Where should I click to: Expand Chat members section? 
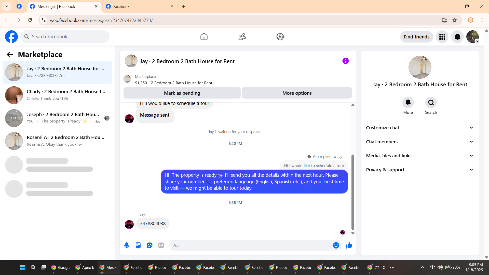419,142
